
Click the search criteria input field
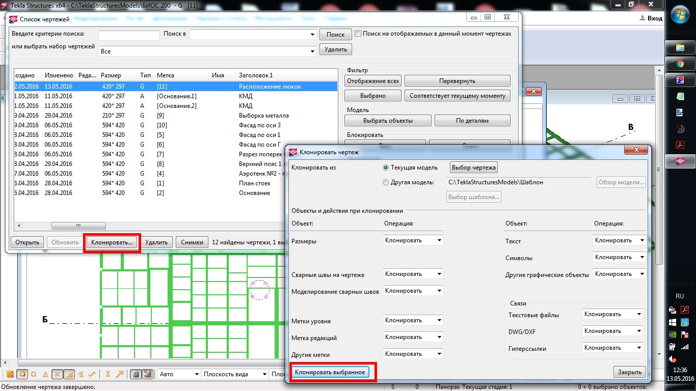pyautogui.click(x=129, y=35)
